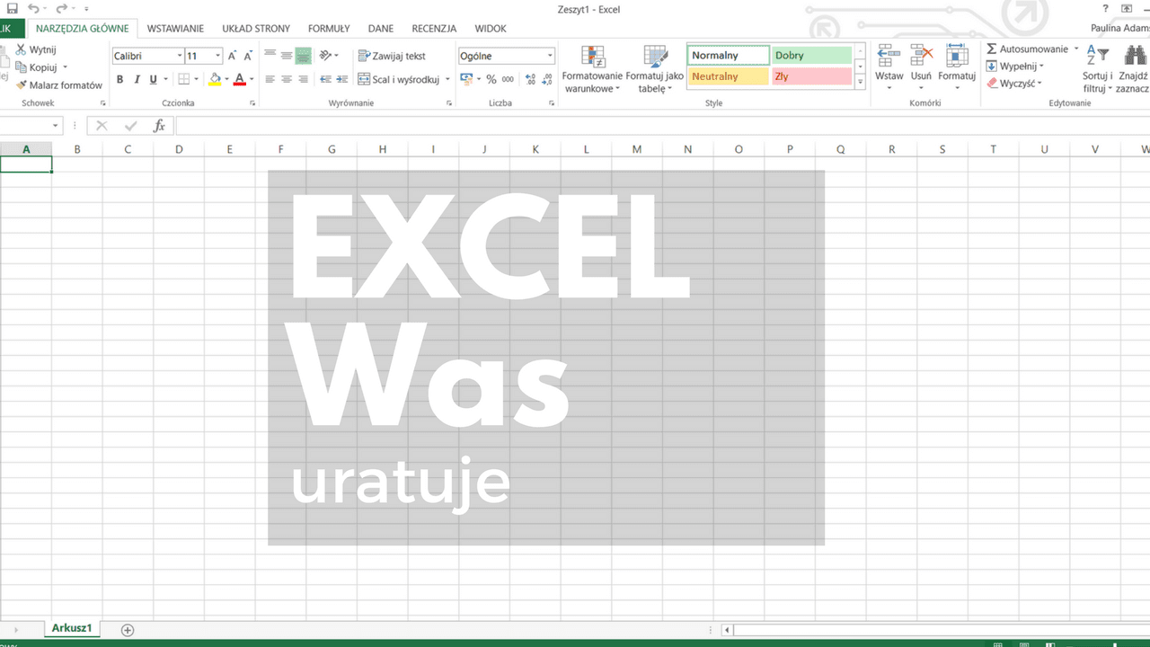Viewport: 1150px width, 647px height.
Task: Expand the Kopiuj dropdown arrow
Action: pyautogui.click(x=65, y=67)
